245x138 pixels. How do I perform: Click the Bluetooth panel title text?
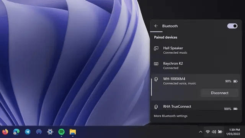coord(170,26)
